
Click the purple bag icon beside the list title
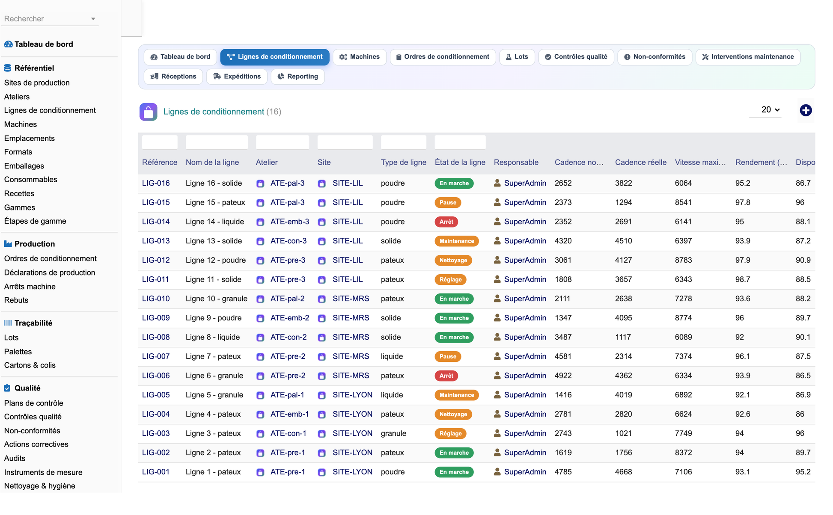(148, 112)
